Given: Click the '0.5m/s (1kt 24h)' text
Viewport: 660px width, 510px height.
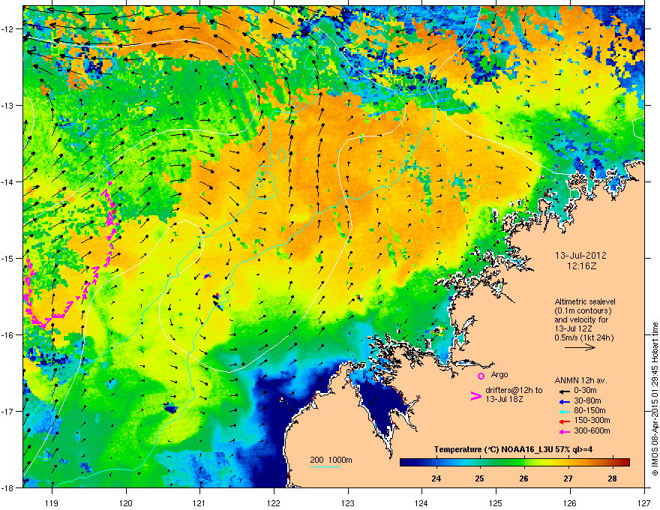Looking at the screenshot, I should point(583,338).
